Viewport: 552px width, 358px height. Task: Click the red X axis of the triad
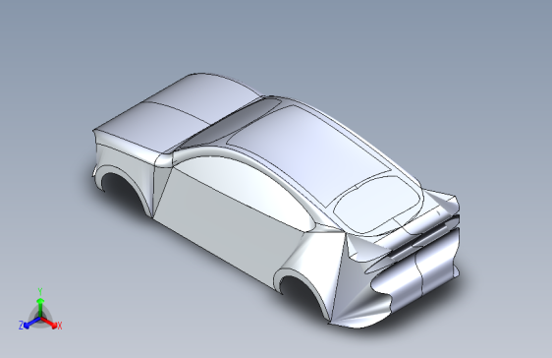(x=49, y=323)
